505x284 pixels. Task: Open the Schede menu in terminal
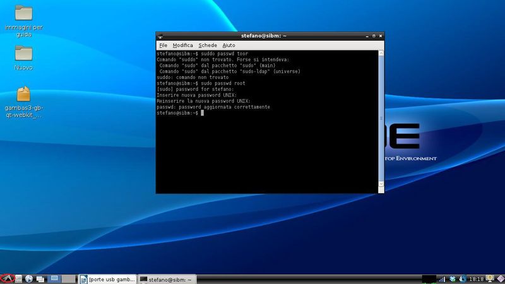tap(208, 45)
